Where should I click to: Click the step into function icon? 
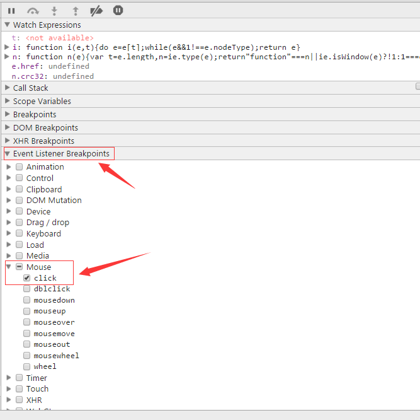tap(55, 11)
